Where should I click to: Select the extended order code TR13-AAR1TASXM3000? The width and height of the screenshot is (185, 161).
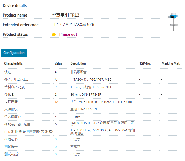[74, 25]
